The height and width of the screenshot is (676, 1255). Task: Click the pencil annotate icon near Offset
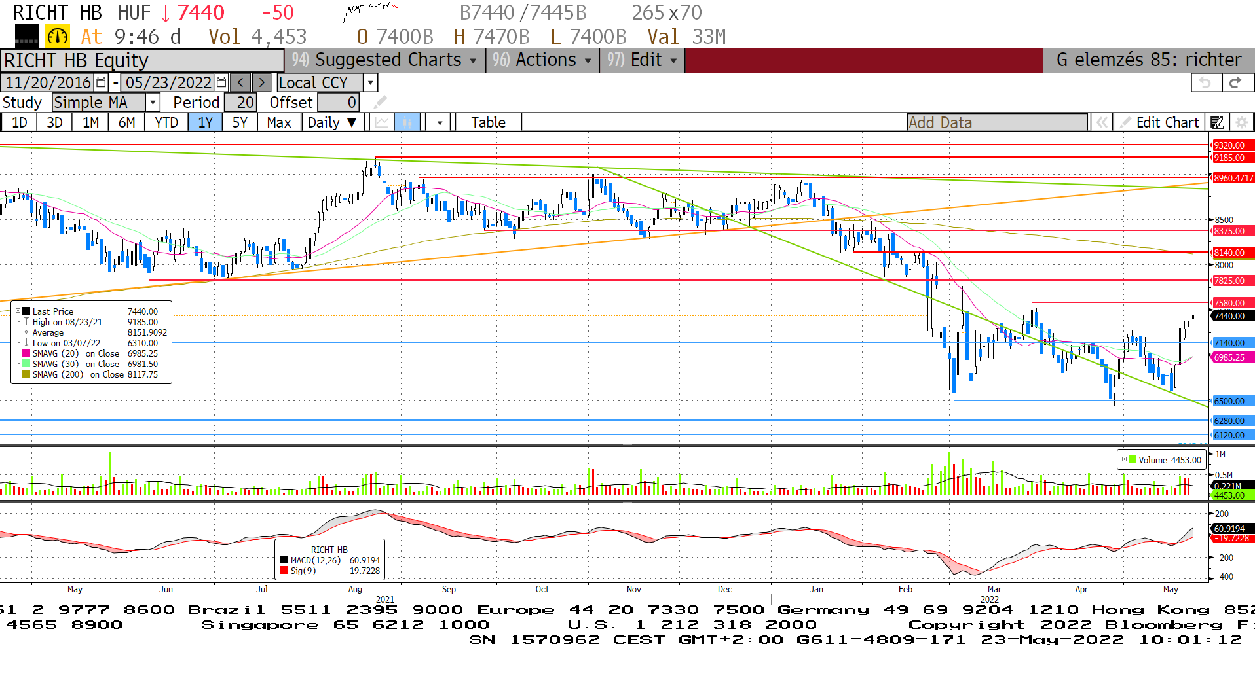[380, 102]
